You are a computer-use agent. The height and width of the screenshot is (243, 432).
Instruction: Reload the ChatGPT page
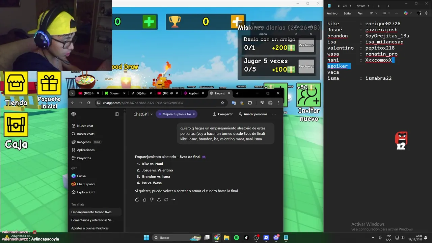89,103
